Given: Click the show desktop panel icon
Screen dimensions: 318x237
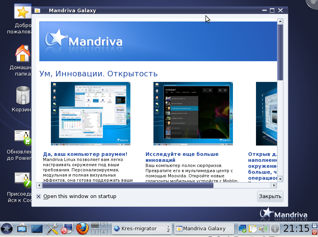Looking at the screenshot, I should [x=37, y=229].
